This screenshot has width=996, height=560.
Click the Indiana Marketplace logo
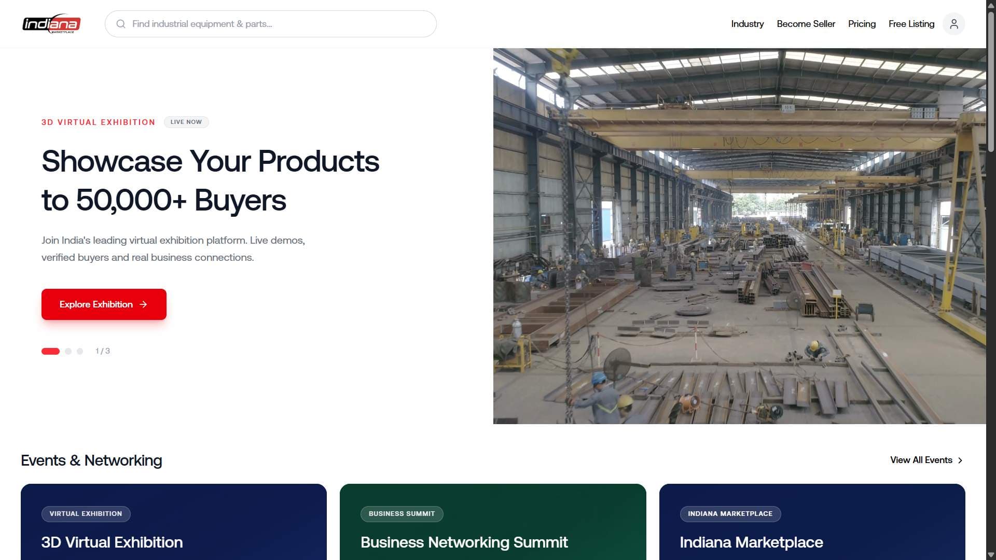click(x=51, y=24)
